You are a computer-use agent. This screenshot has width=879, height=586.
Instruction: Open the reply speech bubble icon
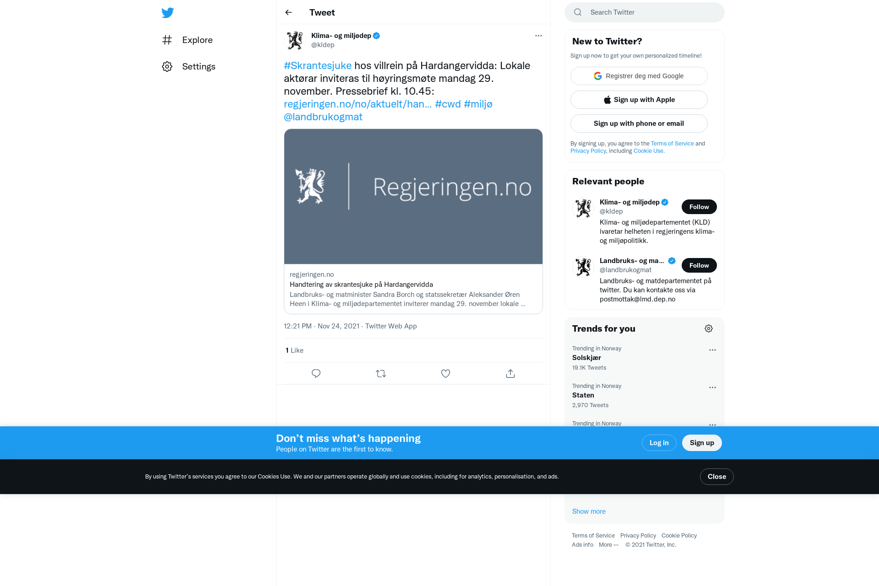point(316,374)
